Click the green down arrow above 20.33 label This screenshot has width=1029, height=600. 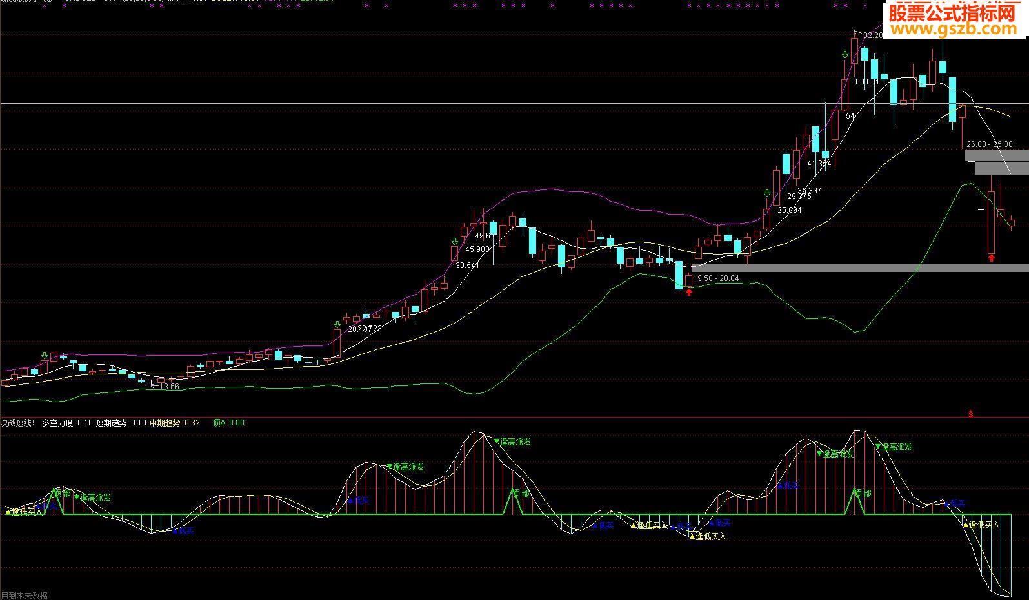tap(337, 324)
